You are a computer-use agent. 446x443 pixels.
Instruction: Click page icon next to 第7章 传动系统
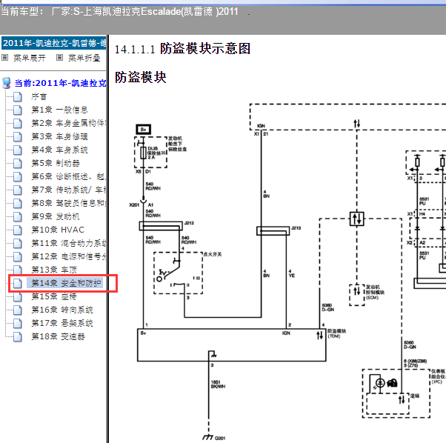coord(18,190)
